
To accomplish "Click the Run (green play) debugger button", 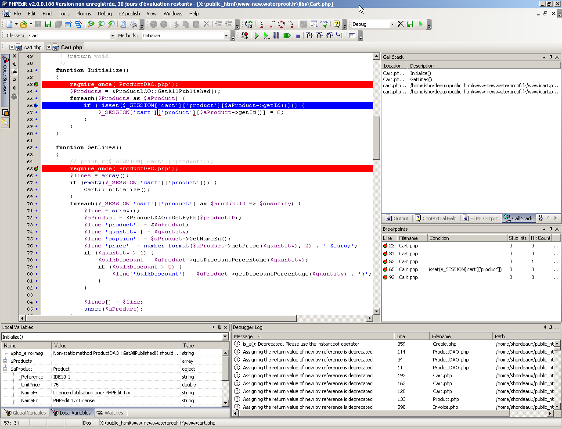I will click(x=257, y=36).
